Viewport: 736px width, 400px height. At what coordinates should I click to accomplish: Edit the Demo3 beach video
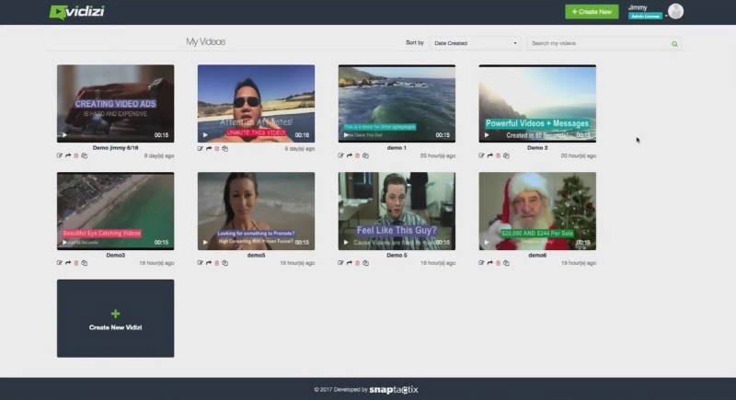coord(60,263)
